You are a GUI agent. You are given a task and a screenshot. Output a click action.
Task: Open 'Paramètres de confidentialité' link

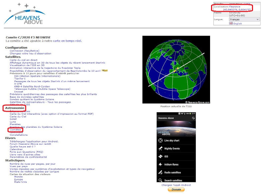28,157
